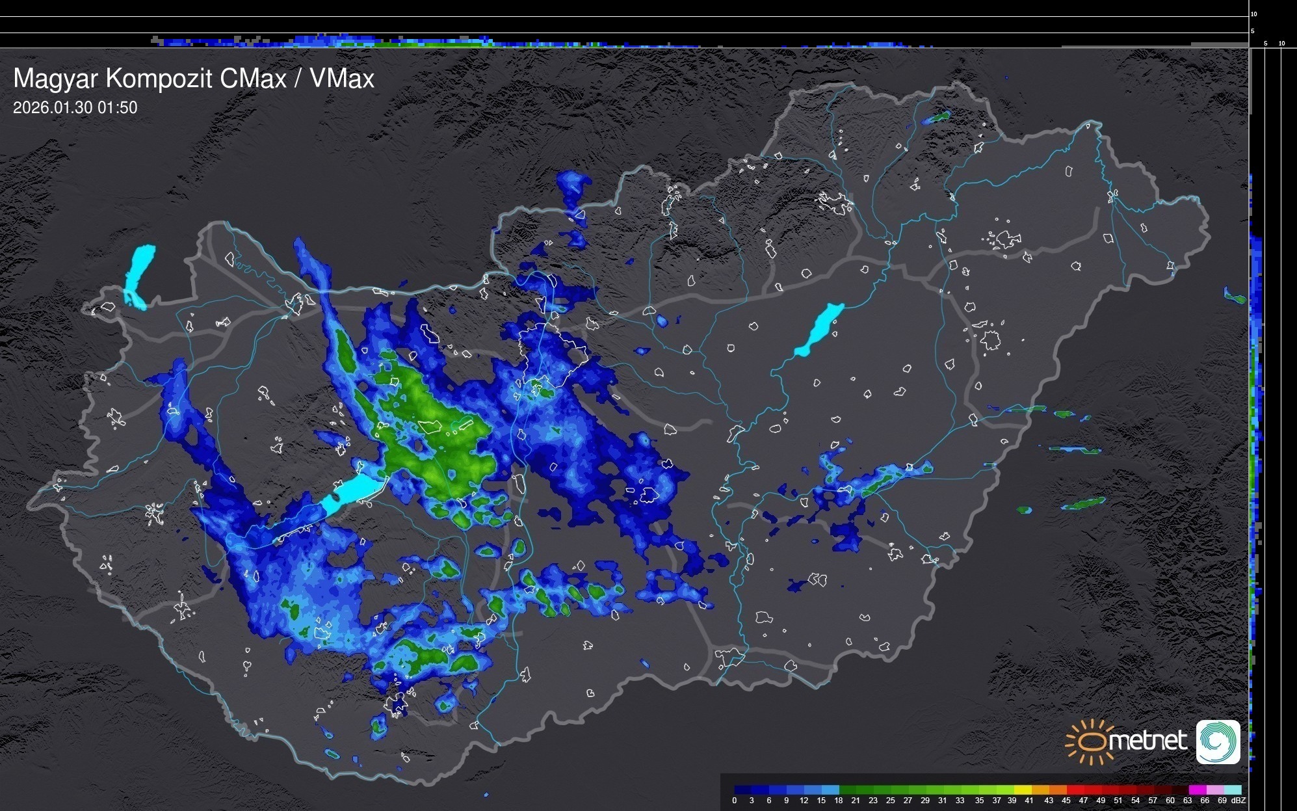Screen dimensions: 1297x811
Task: Click the "10" height label at top right
Action: [1254, 14]
